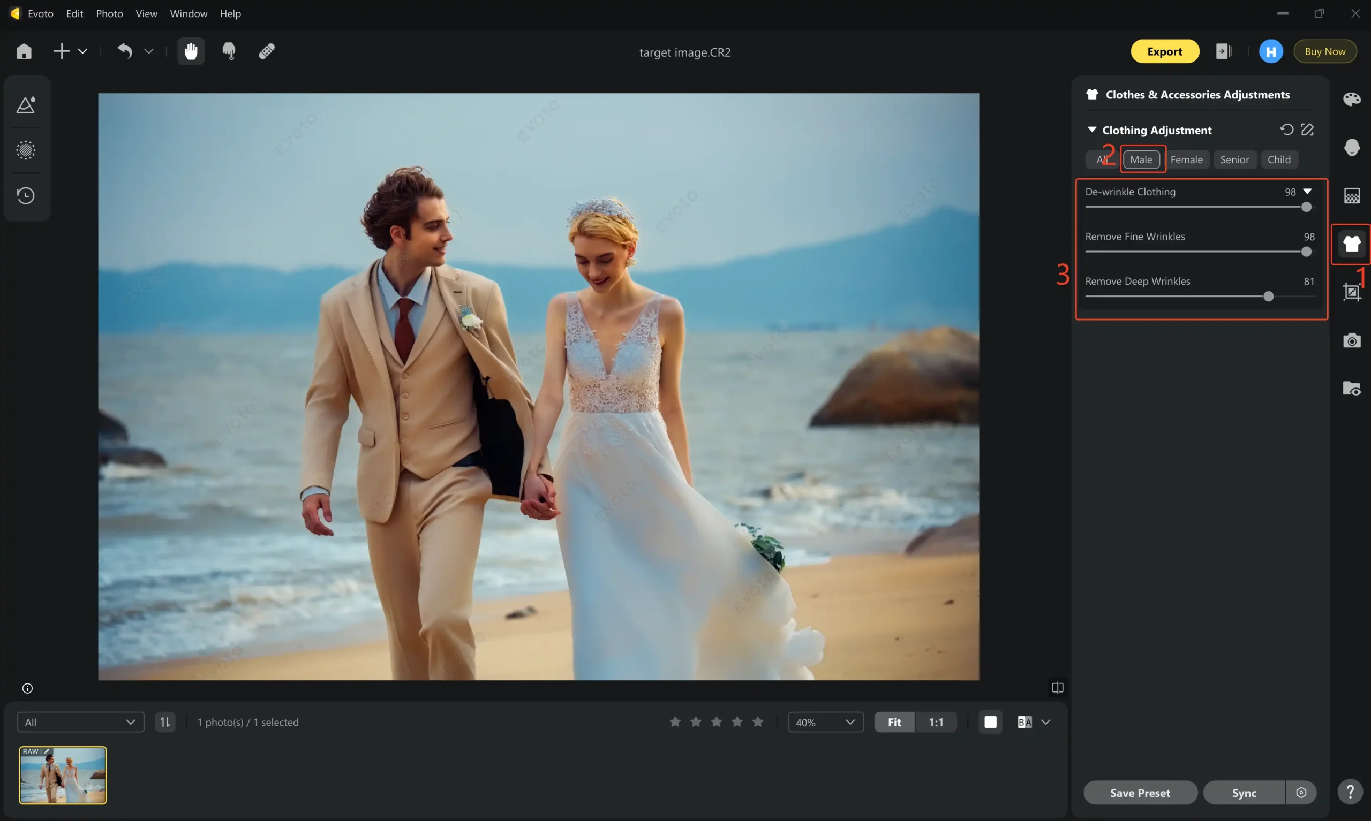This screenshot has width=1371, height=821.
Task: Click the 1:1 zoom button
Action: 936,722
